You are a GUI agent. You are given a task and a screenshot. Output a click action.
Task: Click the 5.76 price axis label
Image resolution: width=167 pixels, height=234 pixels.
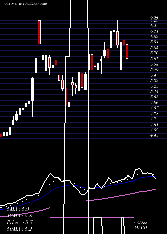(x=154, y=53)
